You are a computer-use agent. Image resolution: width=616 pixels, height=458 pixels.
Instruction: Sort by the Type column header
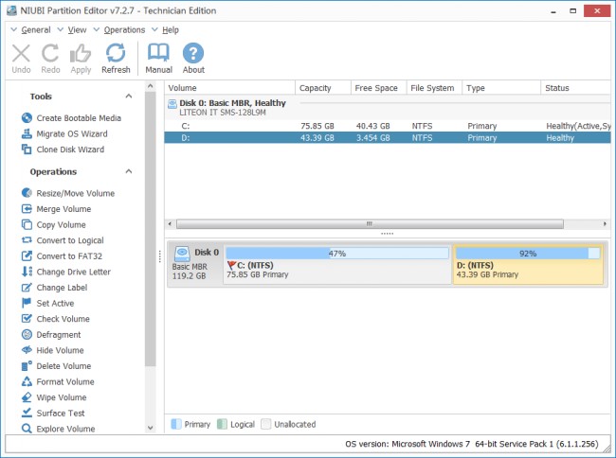(x=501, y=88)
